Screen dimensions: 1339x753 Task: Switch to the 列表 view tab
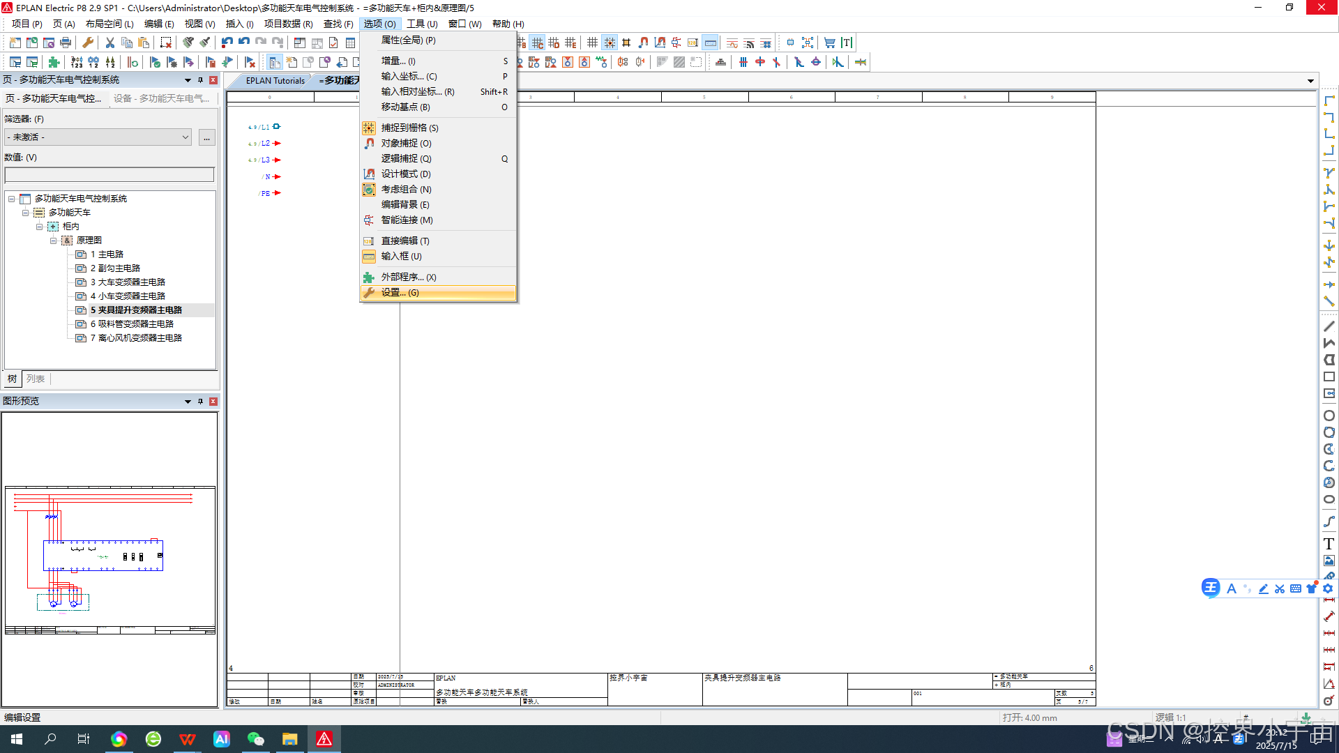click(x=36, y=379)
